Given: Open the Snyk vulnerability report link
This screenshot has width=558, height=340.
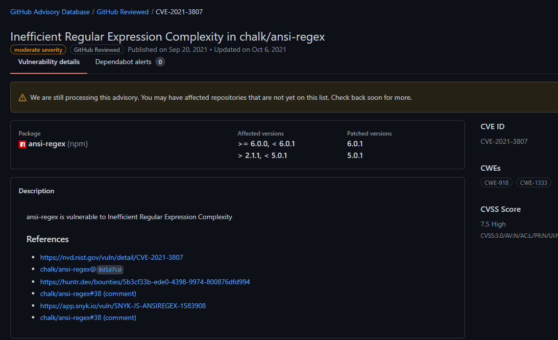Looking at the screenshot, I should (x=122, y=305).
